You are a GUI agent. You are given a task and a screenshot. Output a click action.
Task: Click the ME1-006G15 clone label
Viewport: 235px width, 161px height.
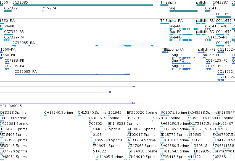click(11, 106)
